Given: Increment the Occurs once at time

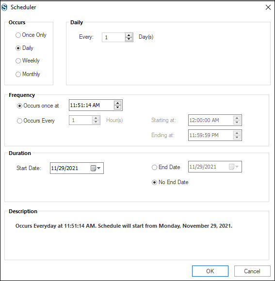Looking at the screenshot, I should click(x=117, y=103).
